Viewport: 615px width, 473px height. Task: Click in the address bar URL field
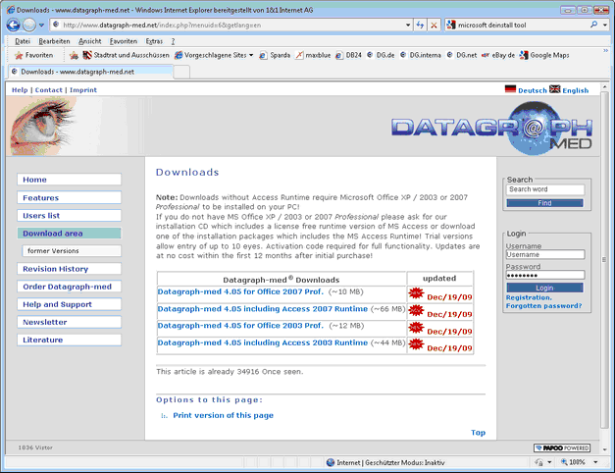point(230,26)
